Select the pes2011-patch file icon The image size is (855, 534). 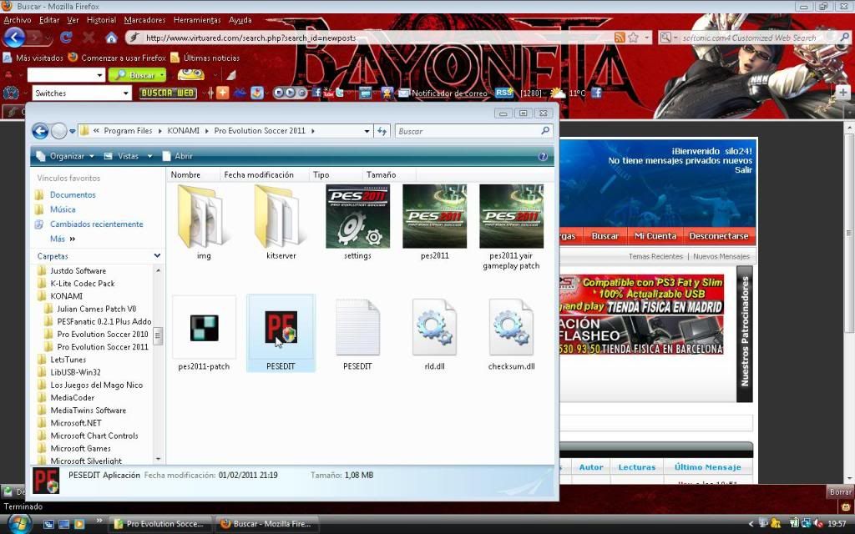(204, 327)
